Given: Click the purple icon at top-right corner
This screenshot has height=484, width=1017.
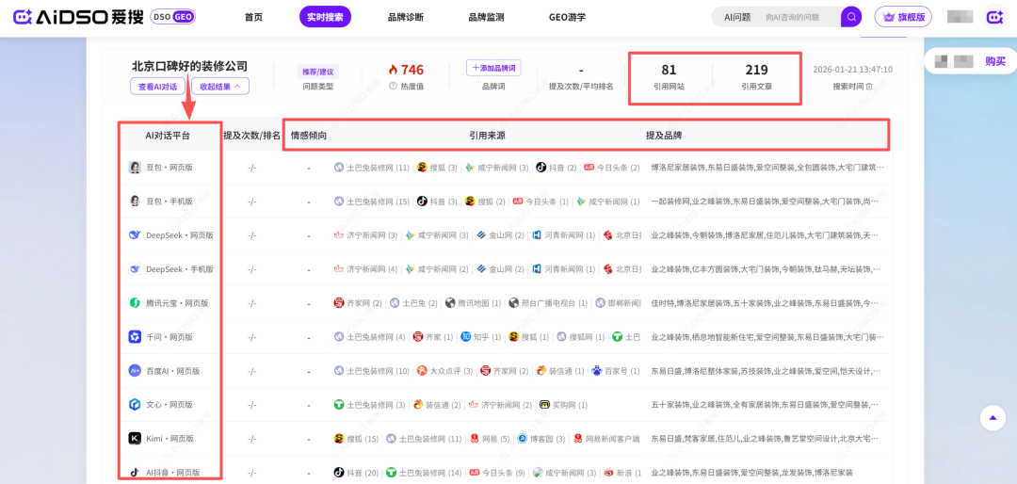Looking at the screenshot, I should [x=994, y=17].
